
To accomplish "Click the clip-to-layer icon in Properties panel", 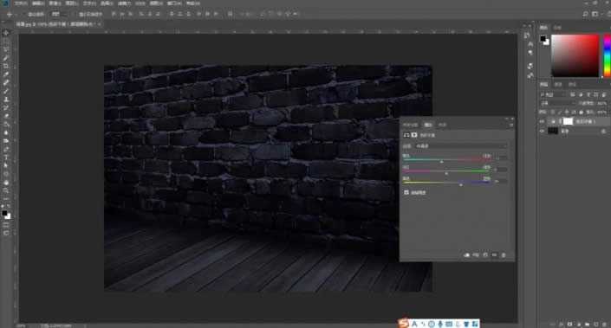I will [x=467, y=255].
